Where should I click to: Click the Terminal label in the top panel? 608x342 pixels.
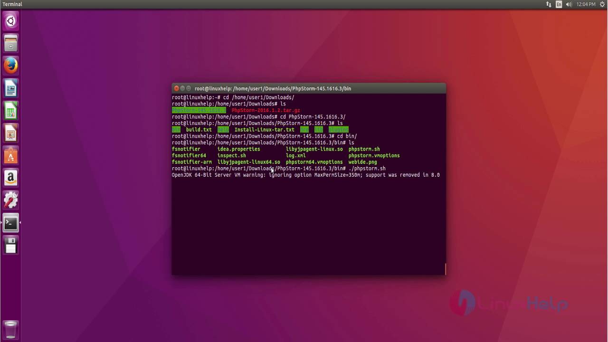coord(12,4)
